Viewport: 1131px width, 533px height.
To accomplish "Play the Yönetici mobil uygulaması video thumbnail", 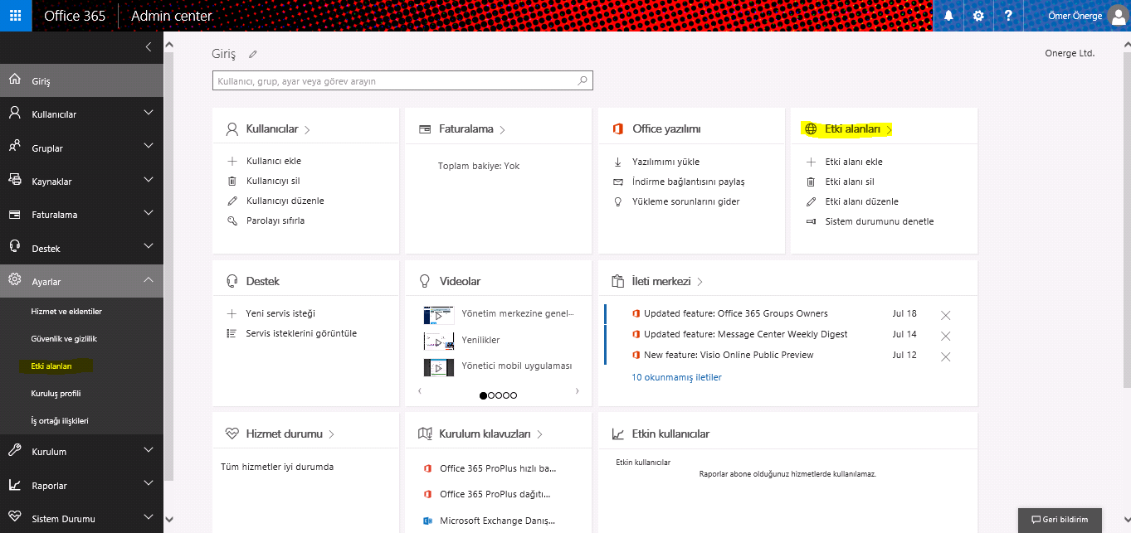I will coord(439,366).
